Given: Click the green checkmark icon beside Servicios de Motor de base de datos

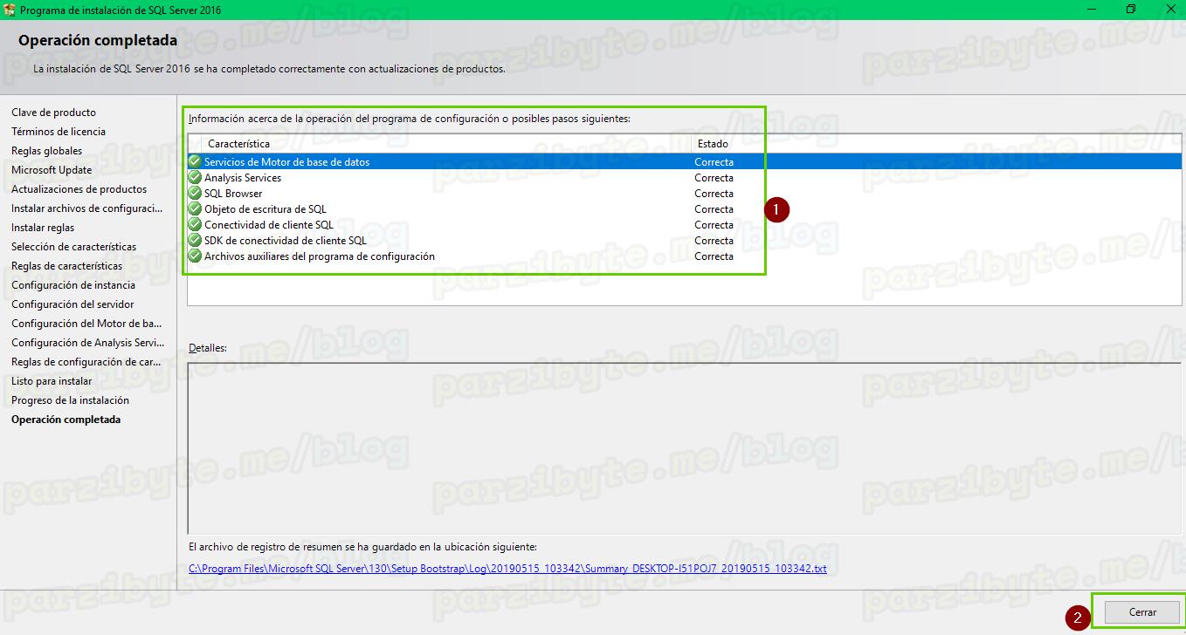Looking at the screenshot, I should (x=194, y=161).
